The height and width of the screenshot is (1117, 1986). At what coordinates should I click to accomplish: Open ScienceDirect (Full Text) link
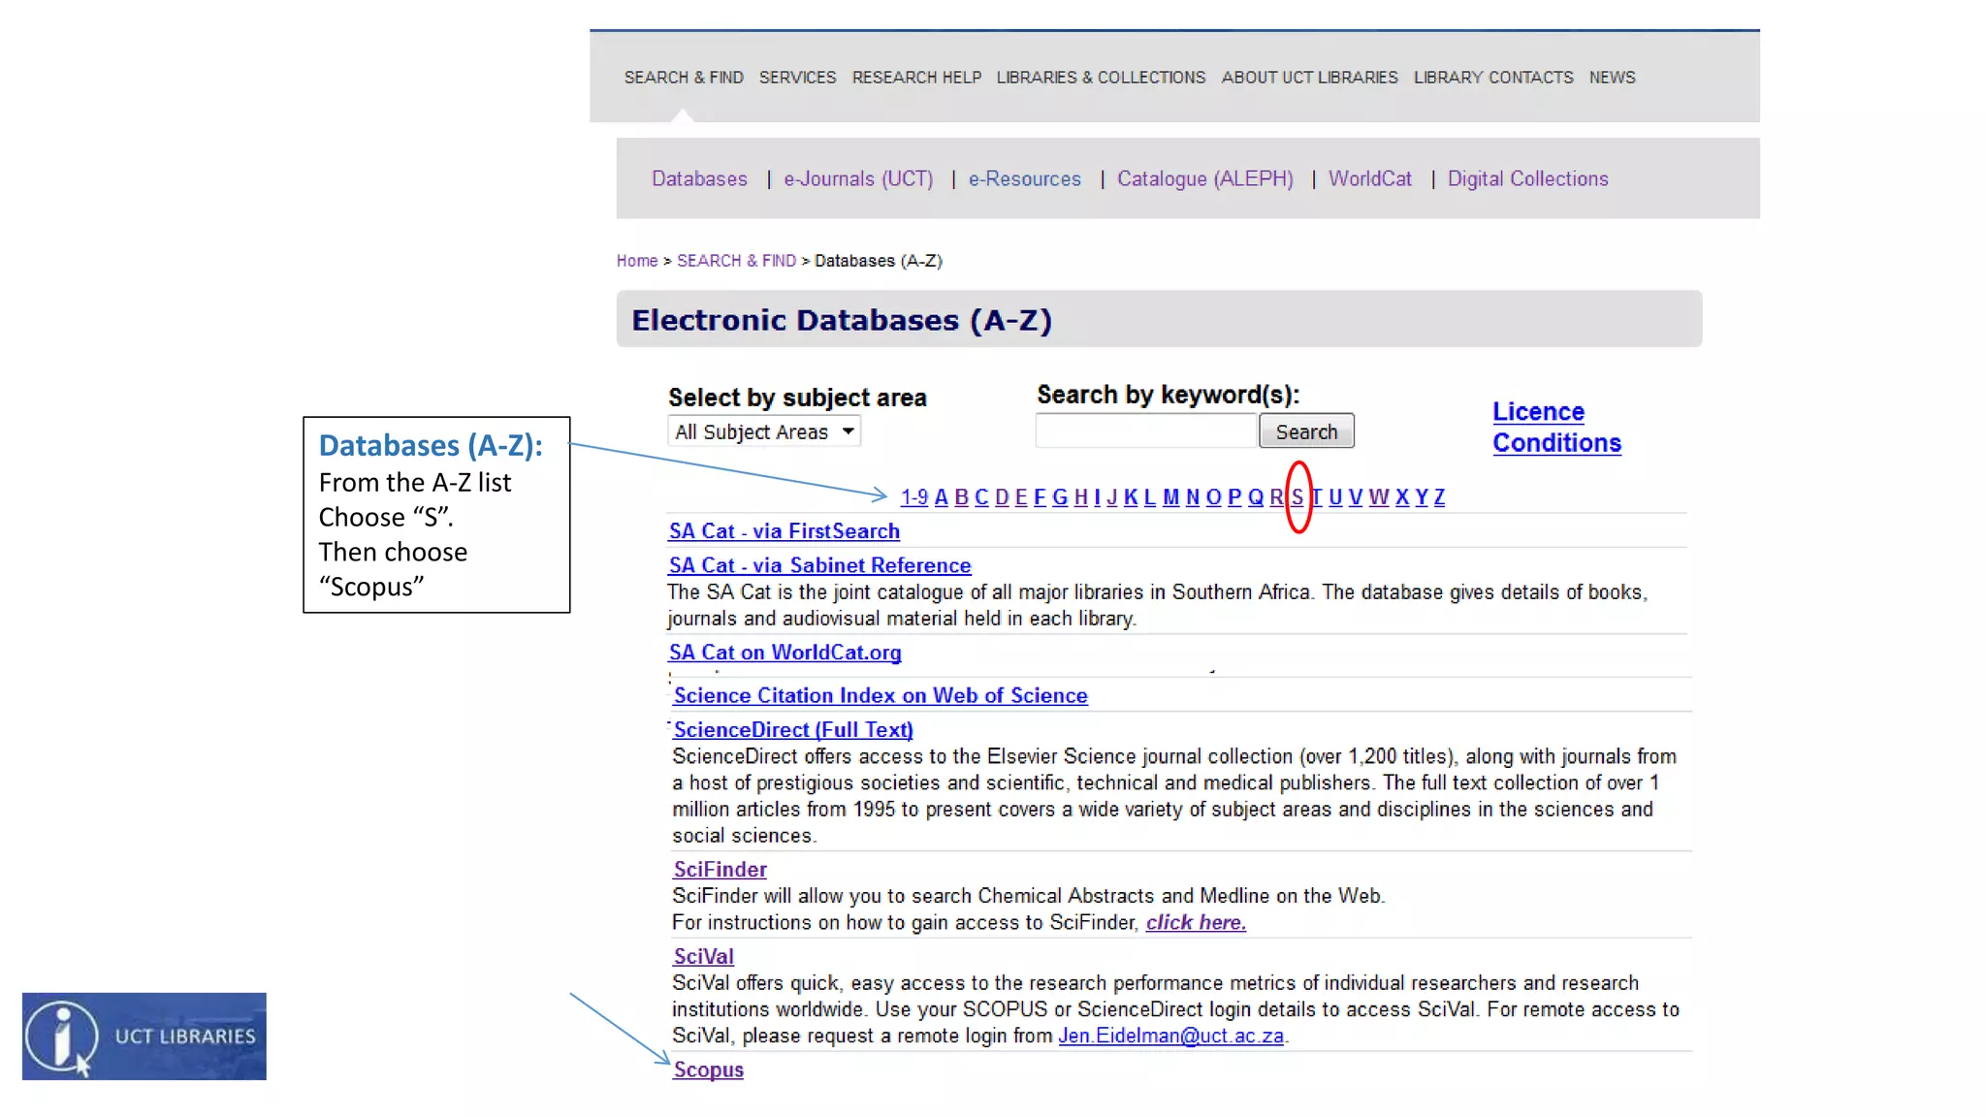click(x=793, y=729)
